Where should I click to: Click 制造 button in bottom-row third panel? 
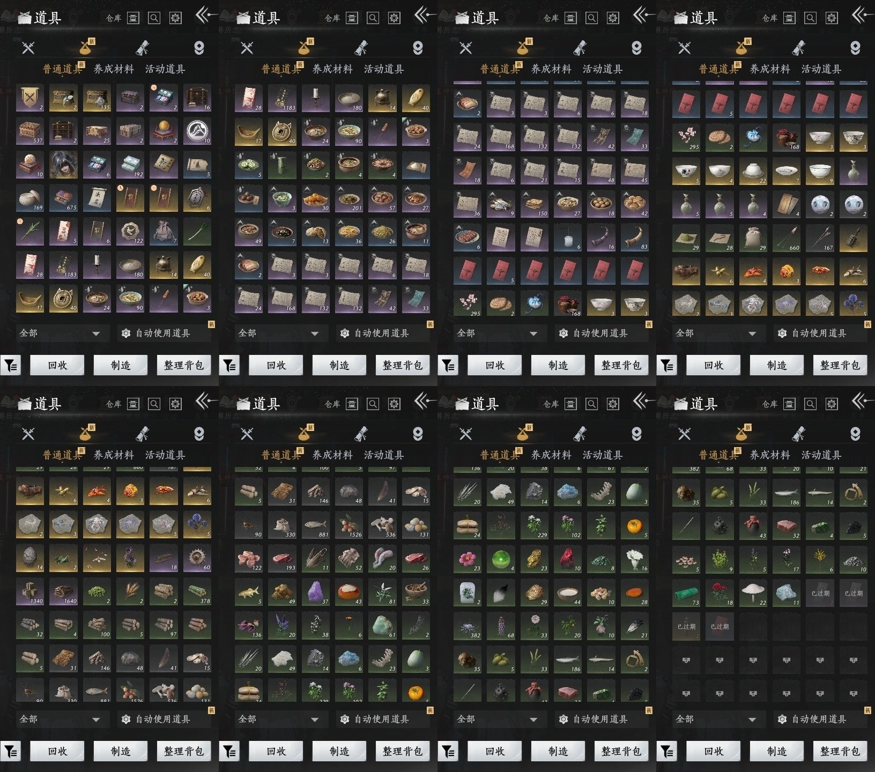click(x=558, y=751)
